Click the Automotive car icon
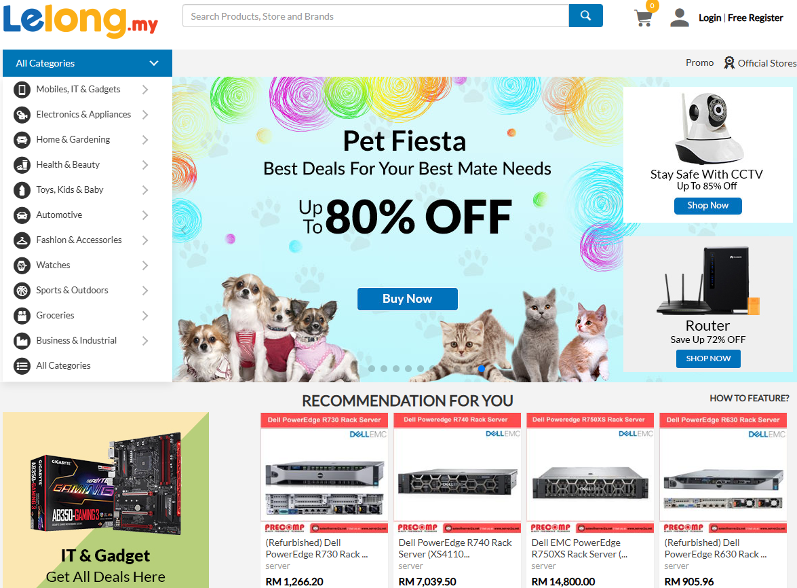This screenshot has width=797, height=588. pyautogui.click(x=22, y=215)
